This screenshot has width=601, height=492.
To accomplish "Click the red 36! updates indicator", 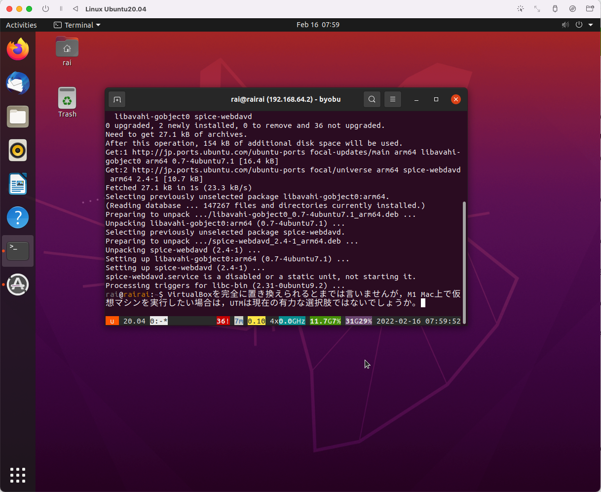I will (x=223, y=321).
